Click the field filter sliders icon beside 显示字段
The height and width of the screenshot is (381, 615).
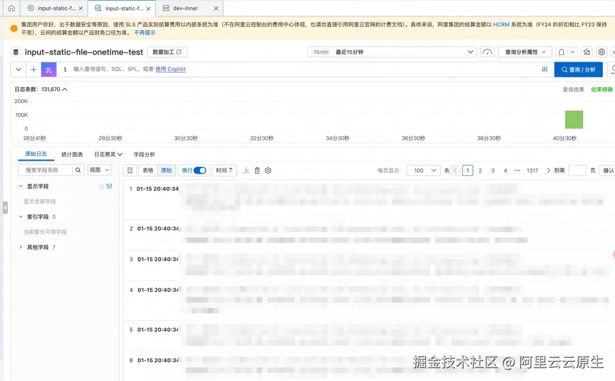(109, 186)
